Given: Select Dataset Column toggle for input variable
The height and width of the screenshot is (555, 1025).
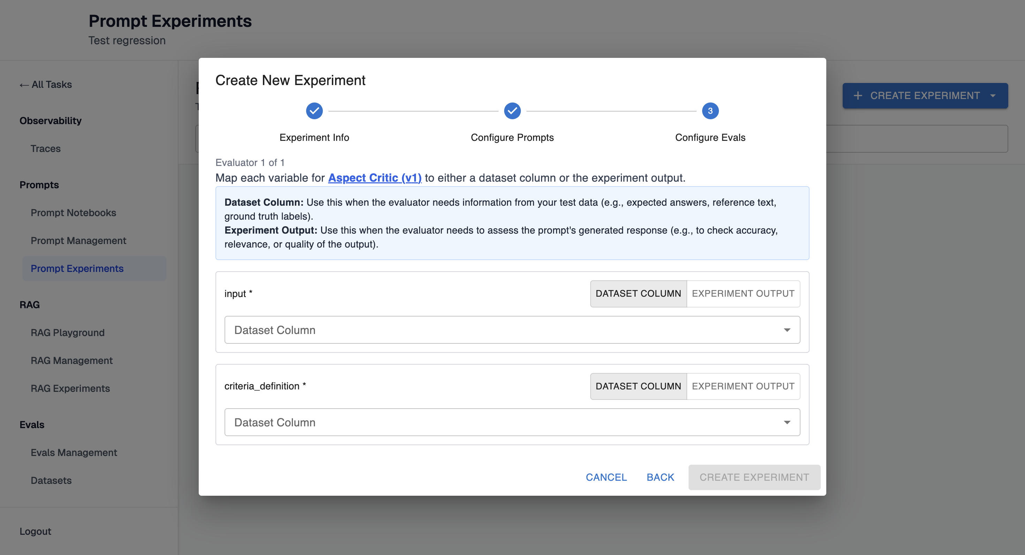Looking at the screenshot, I should [638, 294].
